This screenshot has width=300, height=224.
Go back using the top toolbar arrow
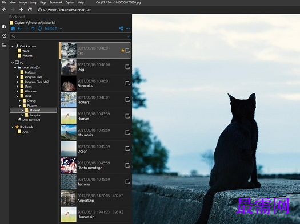4,10
